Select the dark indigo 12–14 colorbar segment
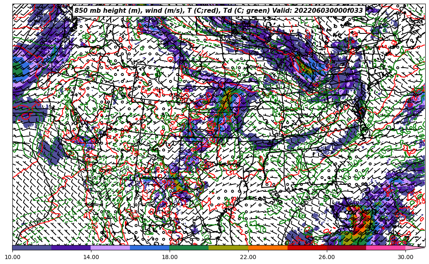The image size is (429, 264). click(x=71, y=248)
